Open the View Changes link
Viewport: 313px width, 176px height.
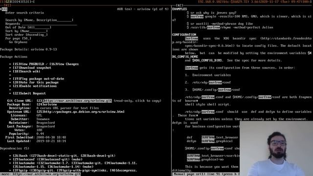[64, 64]
